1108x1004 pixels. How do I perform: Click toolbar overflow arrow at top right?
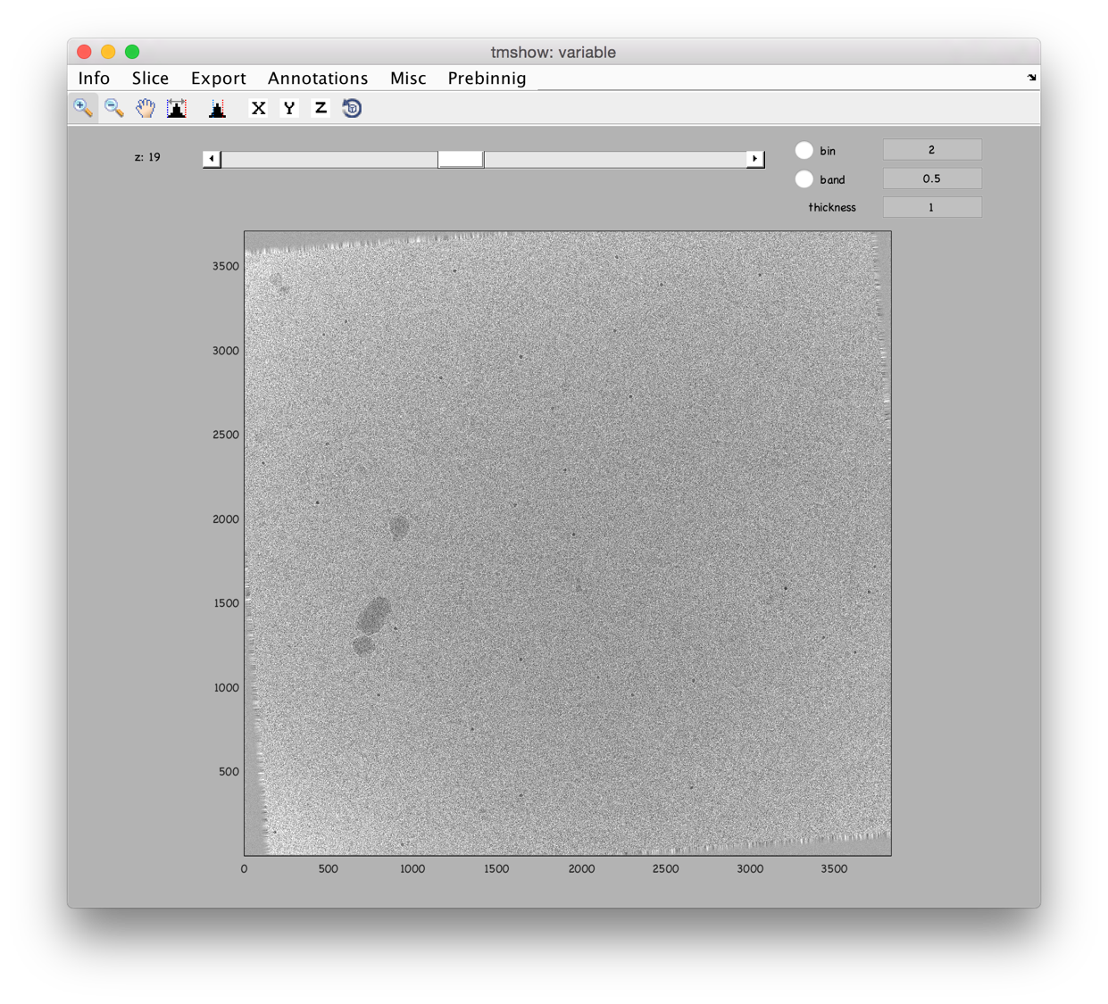1031,78
